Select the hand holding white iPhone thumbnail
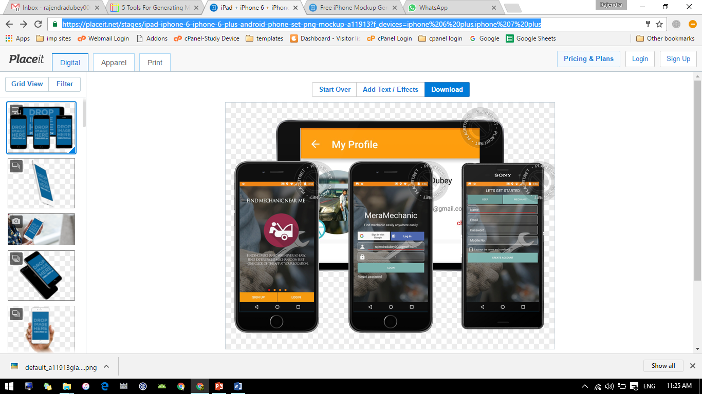This screenshot has width=702, height=394. (41, 329)
